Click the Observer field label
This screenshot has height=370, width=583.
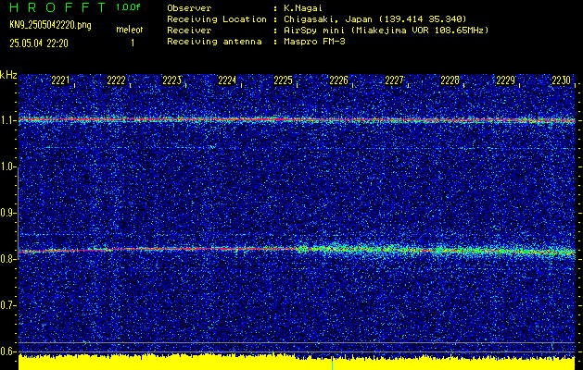[189, 8]
